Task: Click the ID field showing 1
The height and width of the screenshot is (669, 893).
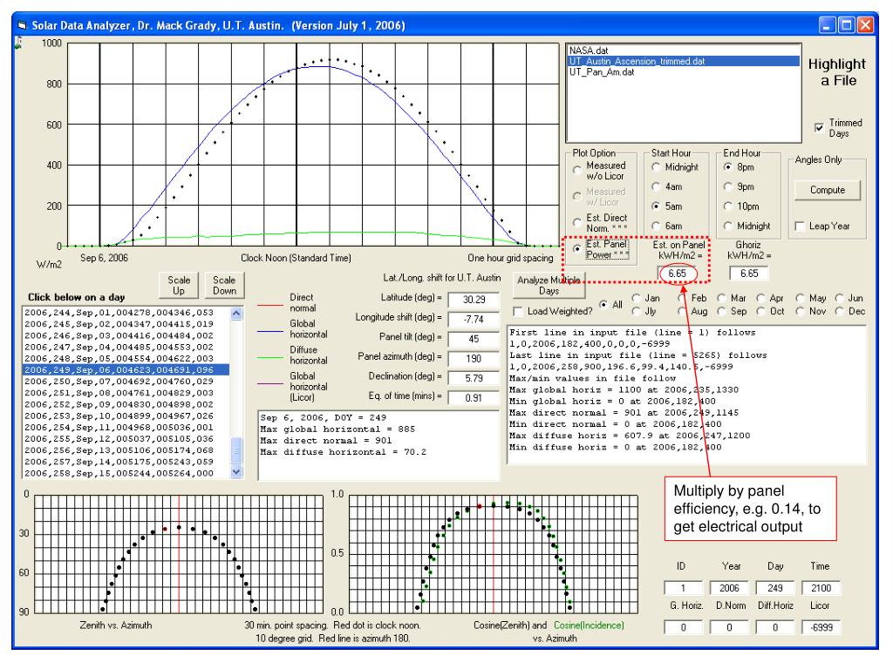Action: tap(683, 588)
